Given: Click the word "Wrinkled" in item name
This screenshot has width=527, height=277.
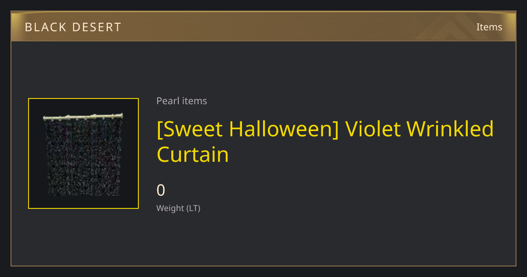Looking at the screenshot, I should pyautogui.click(x=450, y=129).
